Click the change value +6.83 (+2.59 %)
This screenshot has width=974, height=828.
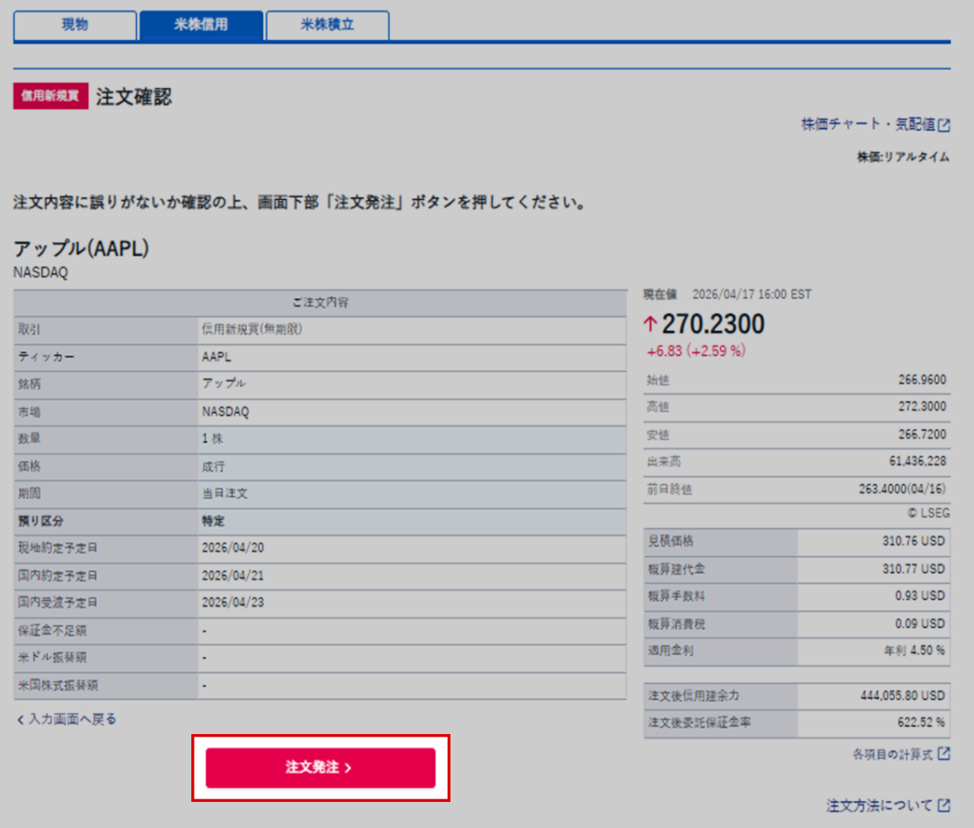(696, 351)
